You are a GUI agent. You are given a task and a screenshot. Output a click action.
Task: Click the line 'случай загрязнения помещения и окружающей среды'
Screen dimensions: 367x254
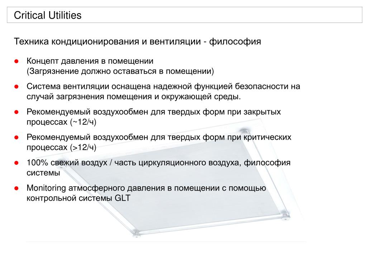134,97
